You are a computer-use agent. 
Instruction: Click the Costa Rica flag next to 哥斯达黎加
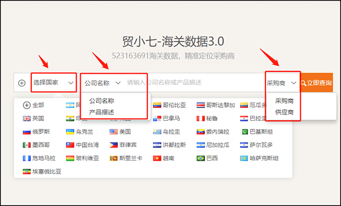pyautogui.click(x=201, y=106)
